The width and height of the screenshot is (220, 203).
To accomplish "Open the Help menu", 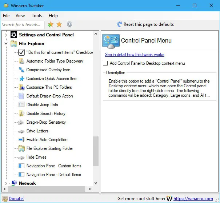I will pos(53,15).
